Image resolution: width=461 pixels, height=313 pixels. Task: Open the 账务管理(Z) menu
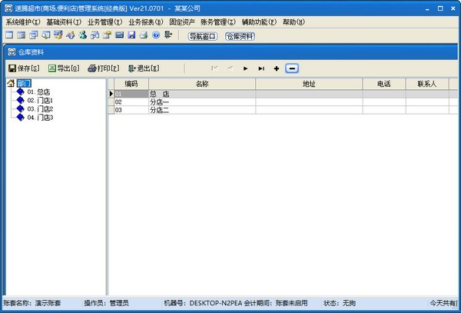[218, 22]
